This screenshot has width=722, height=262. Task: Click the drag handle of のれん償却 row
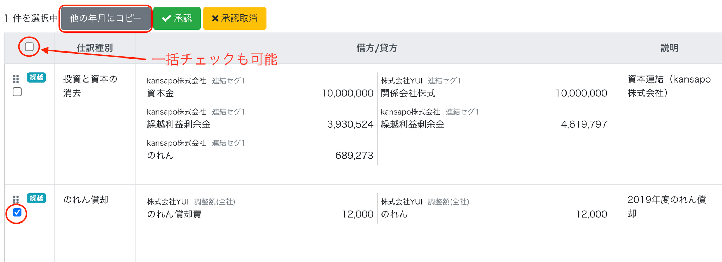pyautogui.click(x=16, y=199)
